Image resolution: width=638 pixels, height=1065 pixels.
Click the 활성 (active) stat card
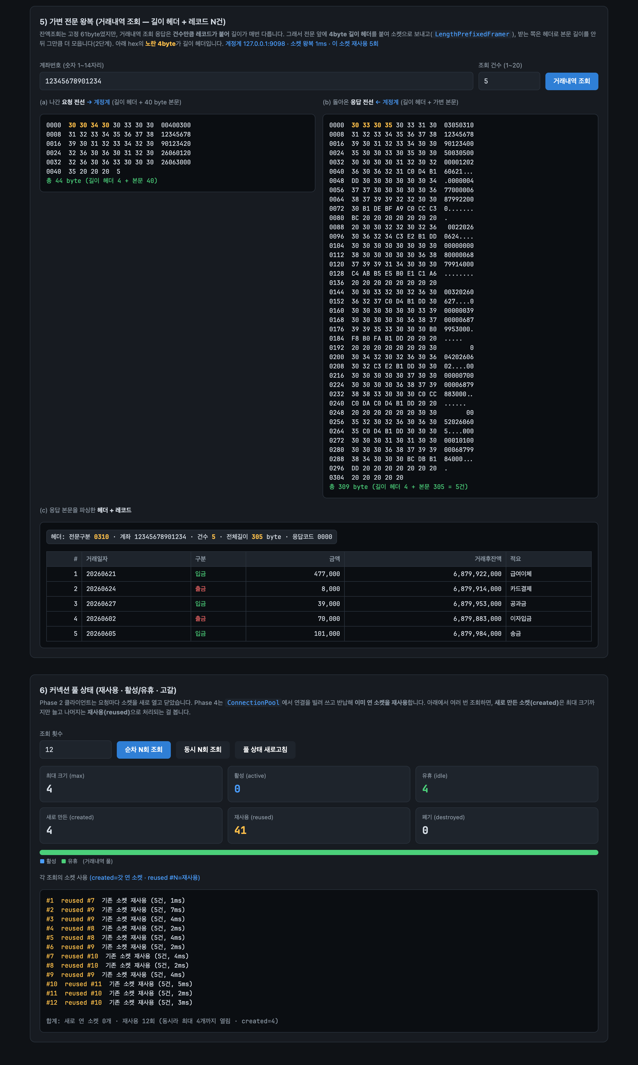pyautogui.click(x=318, y=784)
